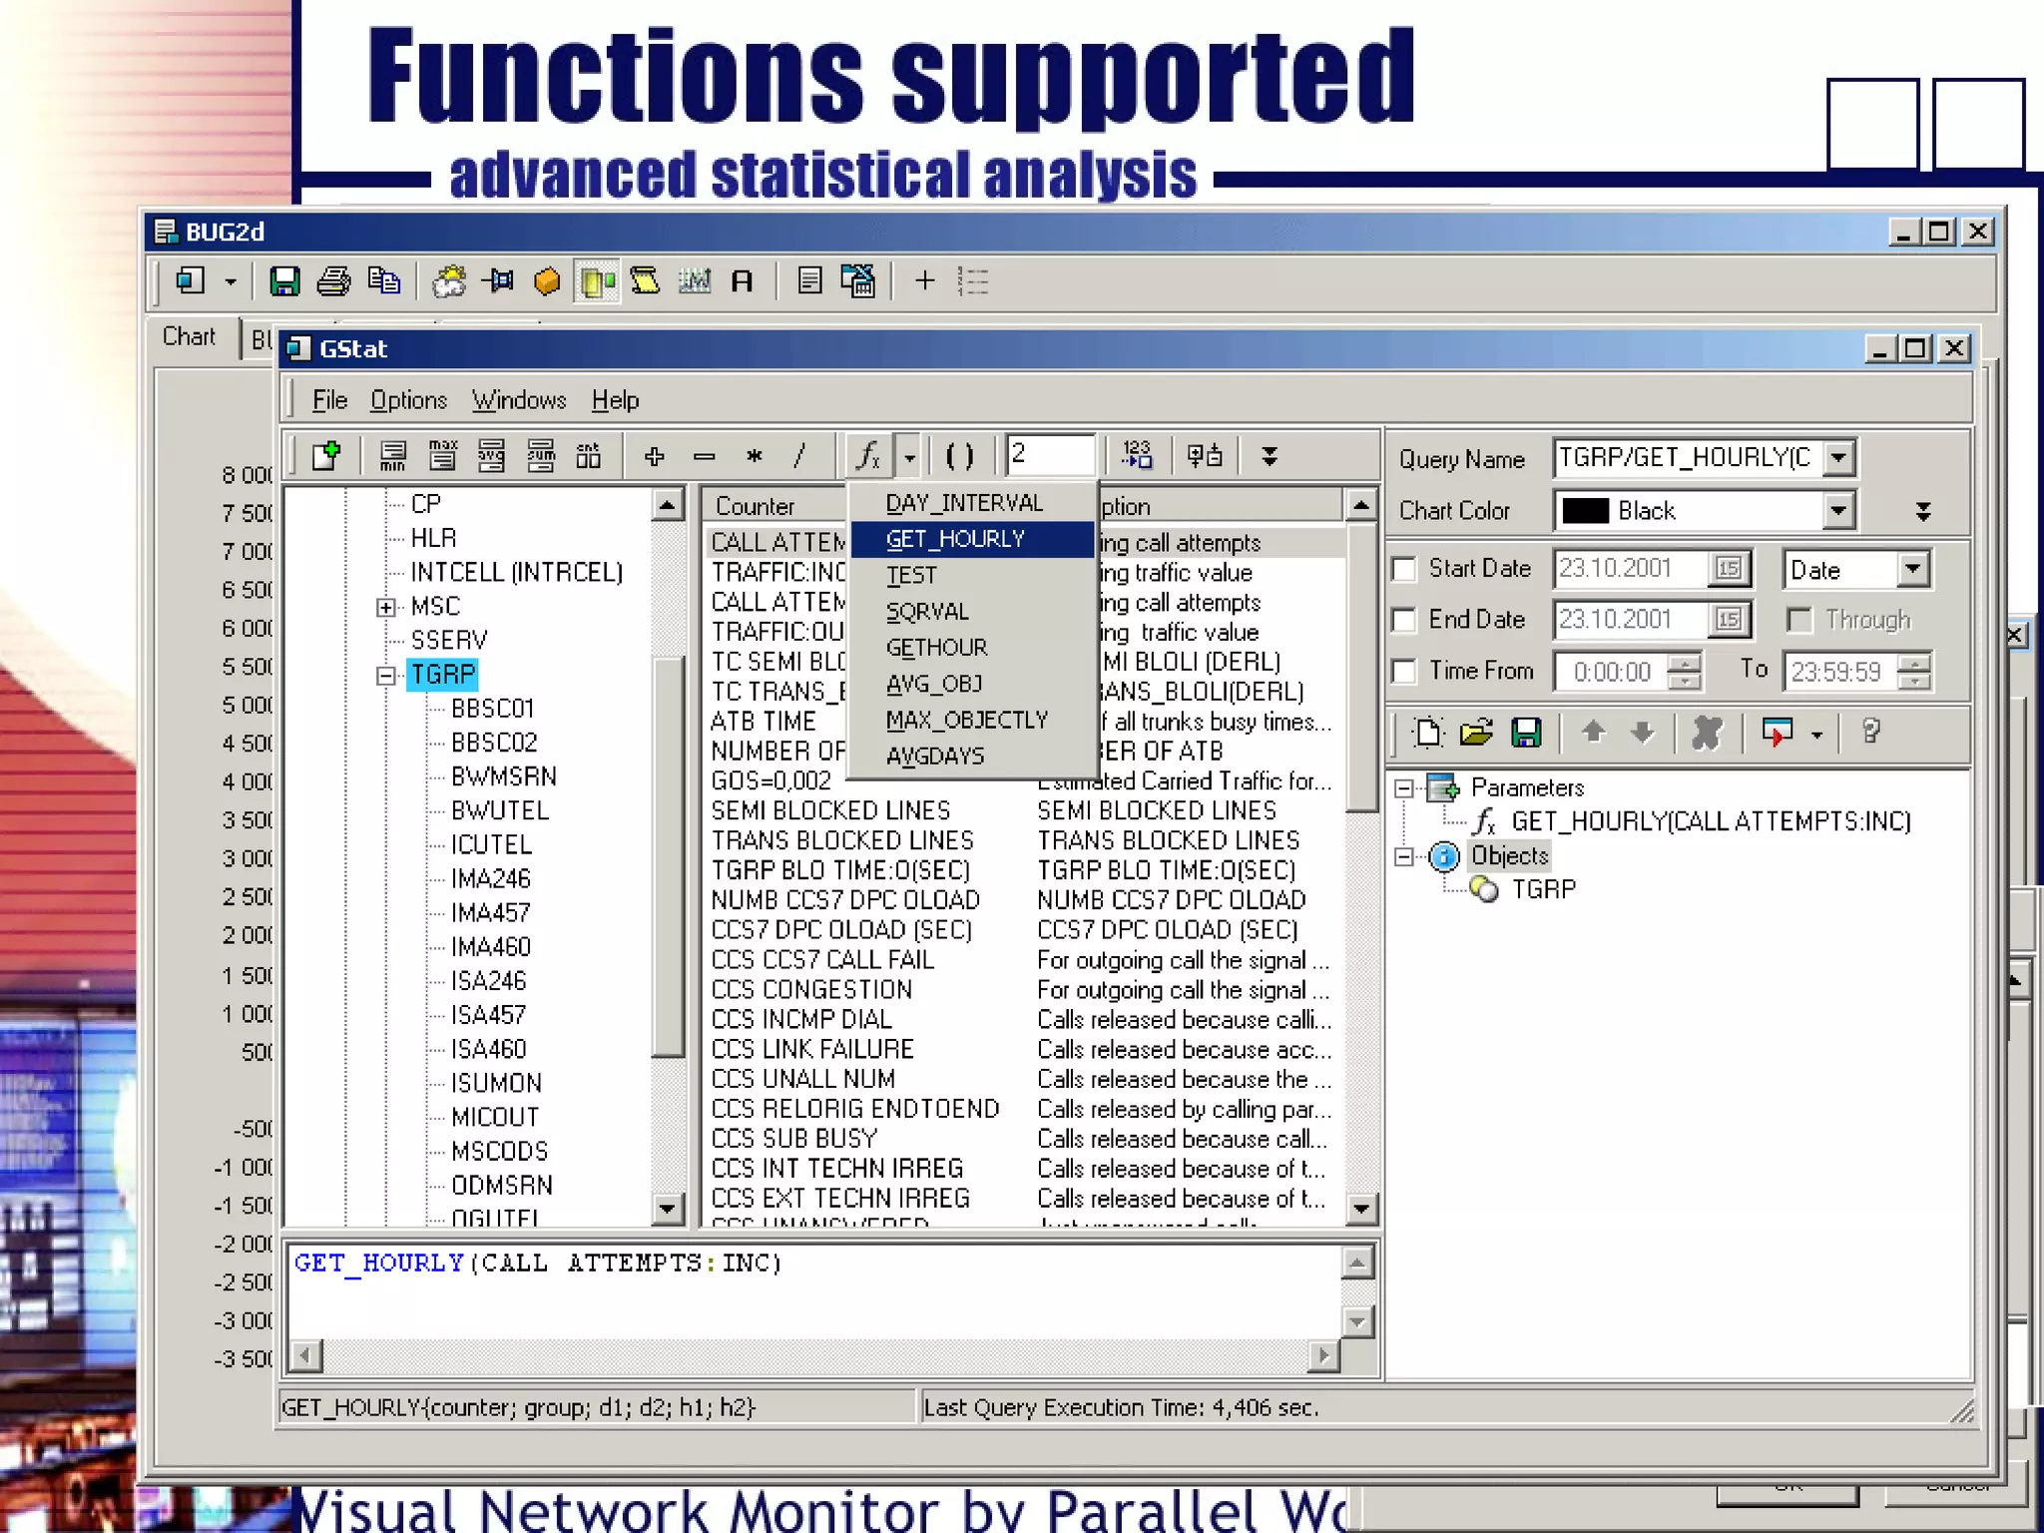Click the plus icon in BUG2d toolbar
Screen dimensions: 2044x1533
(x=925, y=281)
